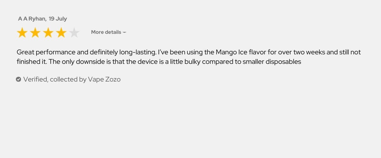Viewport: 381px width, 158px height.
Task: Expand the More details section
Action: point(109,32)
